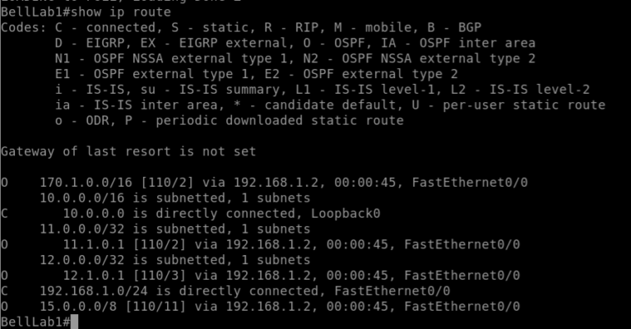Click the 192.168.1.0/24 directly connected entry
This screenshot has width=631, height=329.
coord(225,291)
